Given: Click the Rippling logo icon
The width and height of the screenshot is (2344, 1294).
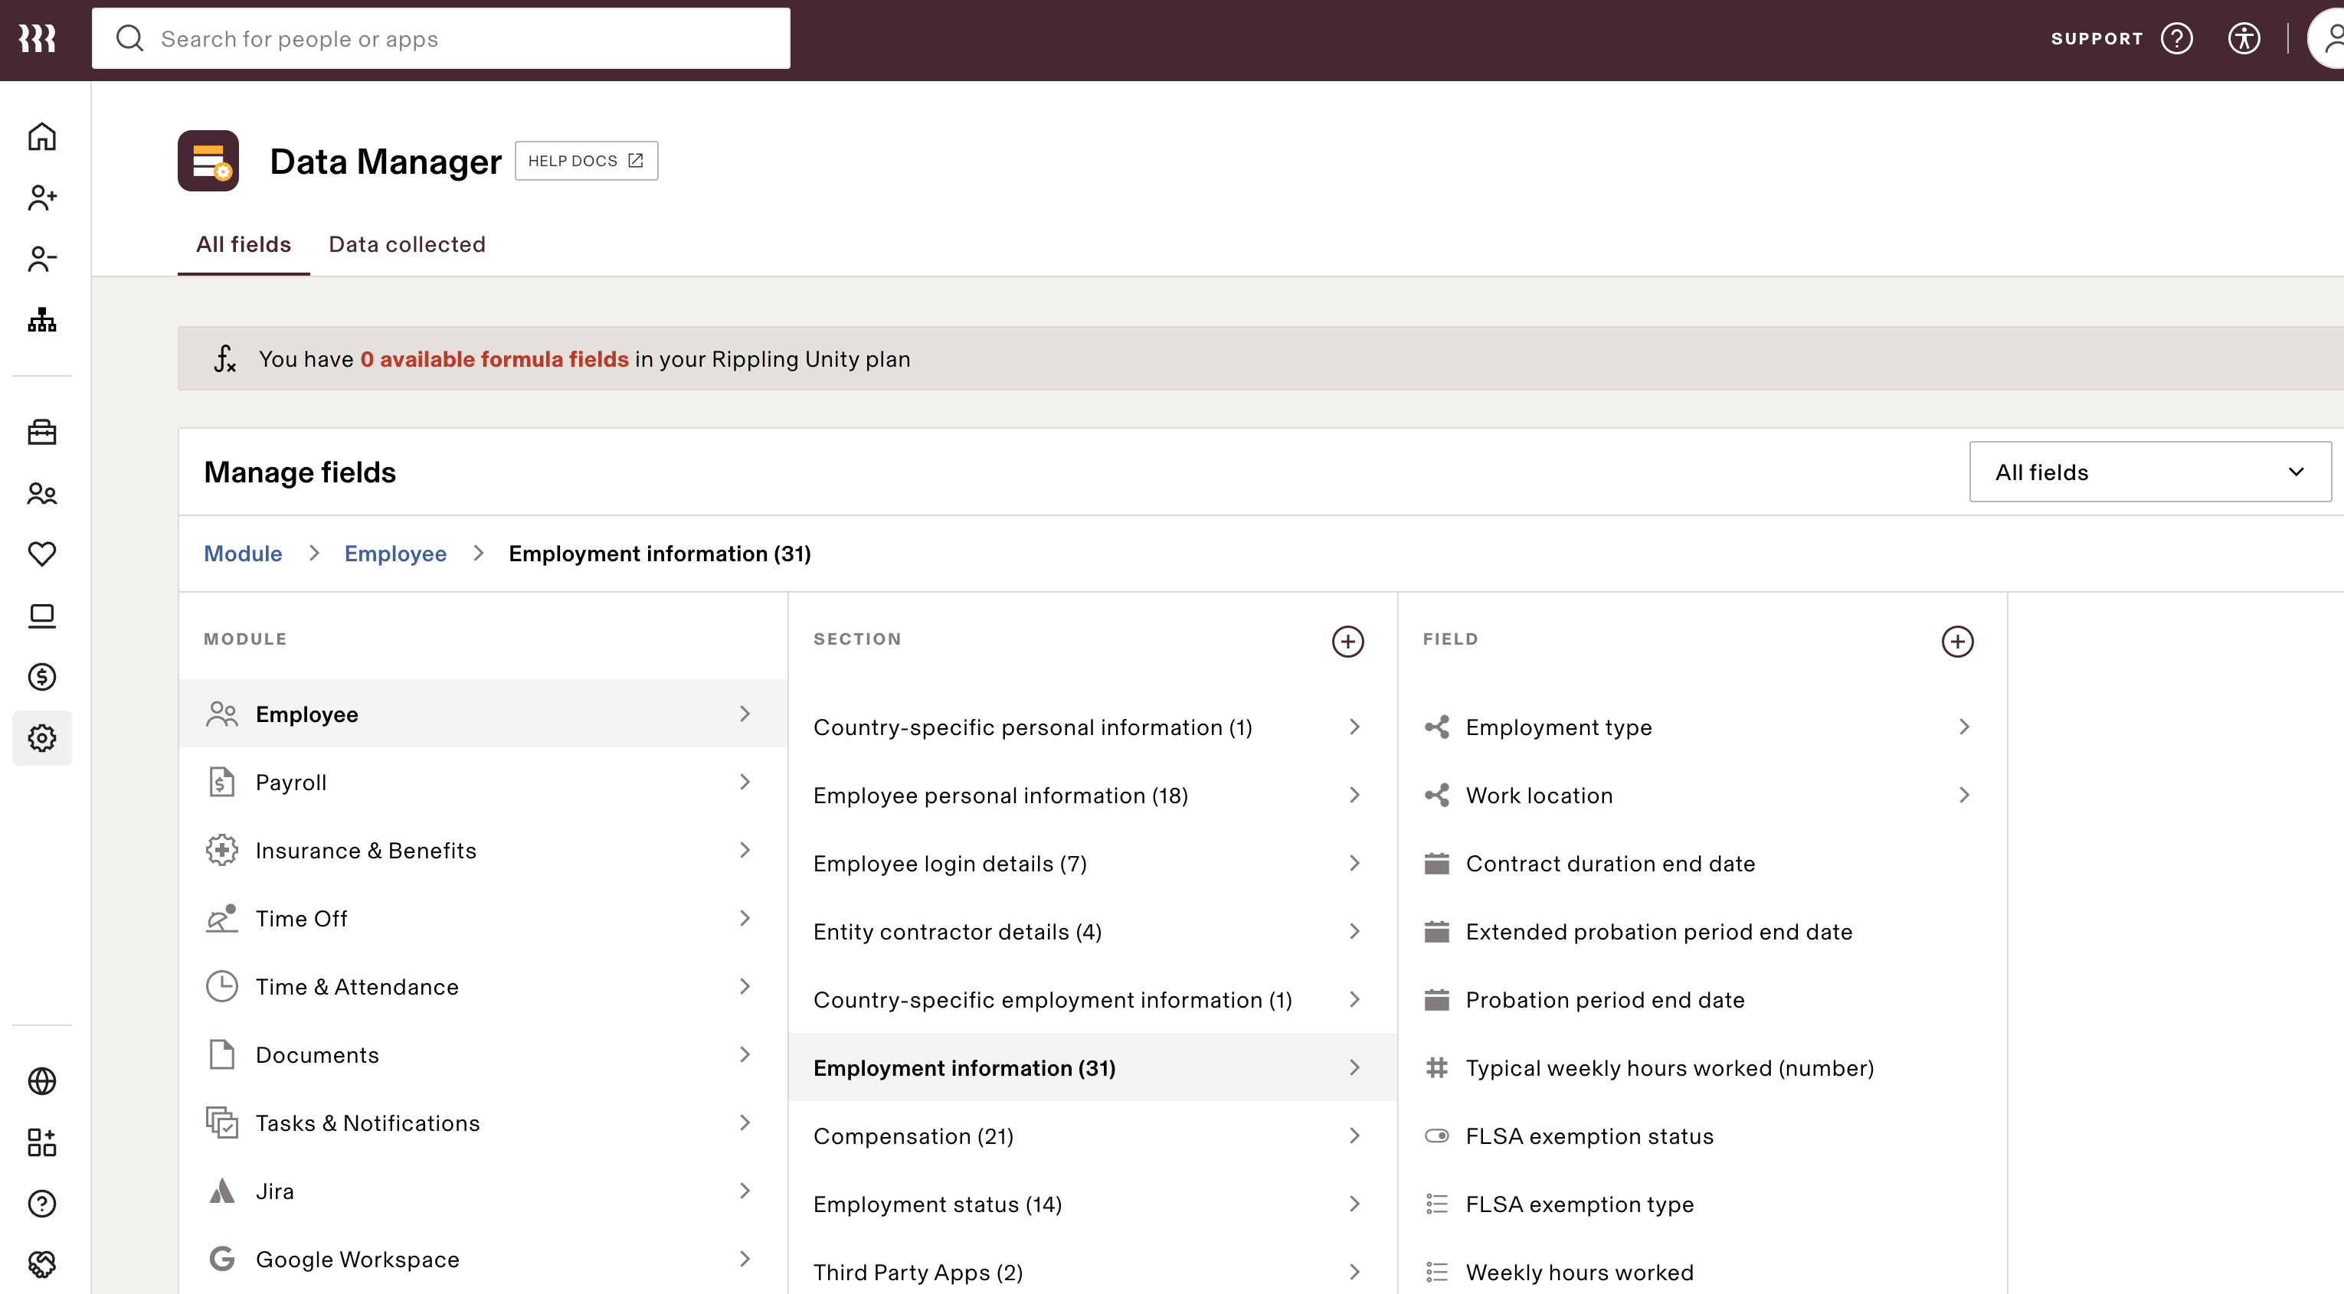Looking at the screenshot, I should tap(38, 38).
